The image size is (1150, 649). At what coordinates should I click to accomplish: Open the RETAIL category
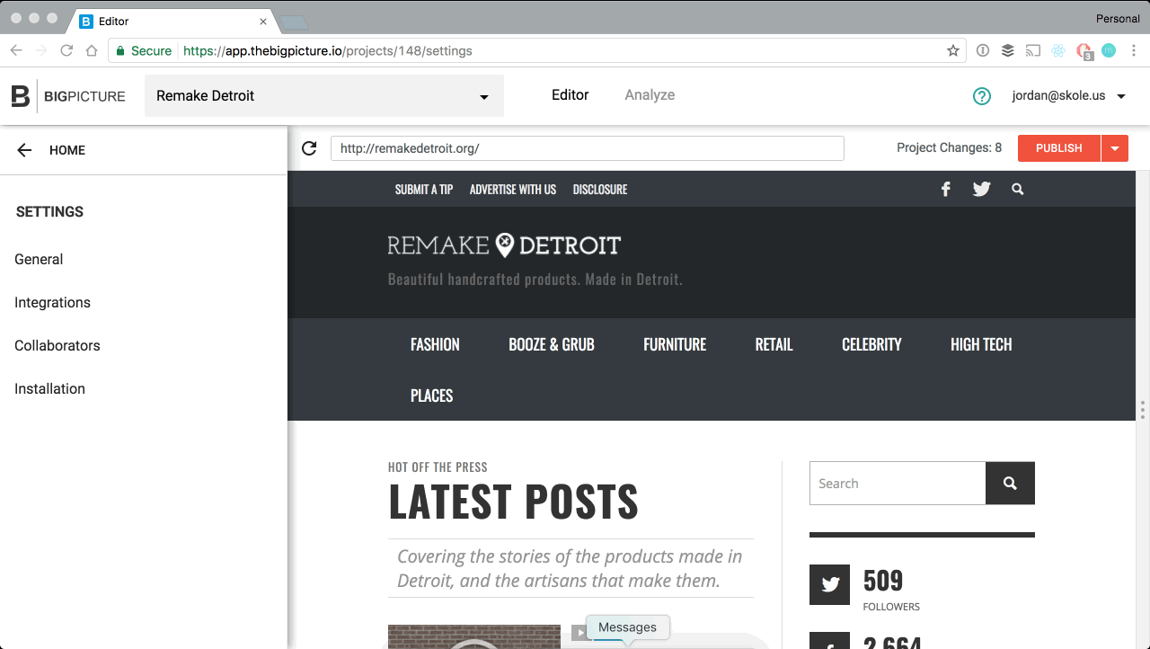point(774,344)
